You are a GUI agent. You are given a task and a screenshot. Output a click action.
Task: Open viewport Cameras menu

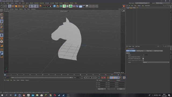(x=12, y=9)
